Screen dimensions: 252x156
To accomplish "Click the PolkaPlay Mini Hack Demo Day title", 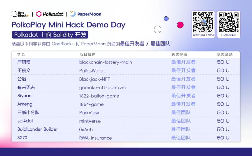I will coord(68,25).
